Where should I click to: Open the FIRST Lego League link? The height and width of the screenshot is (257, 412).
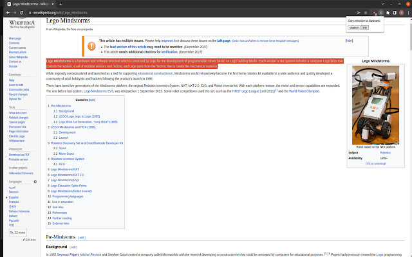click(245, 91)
